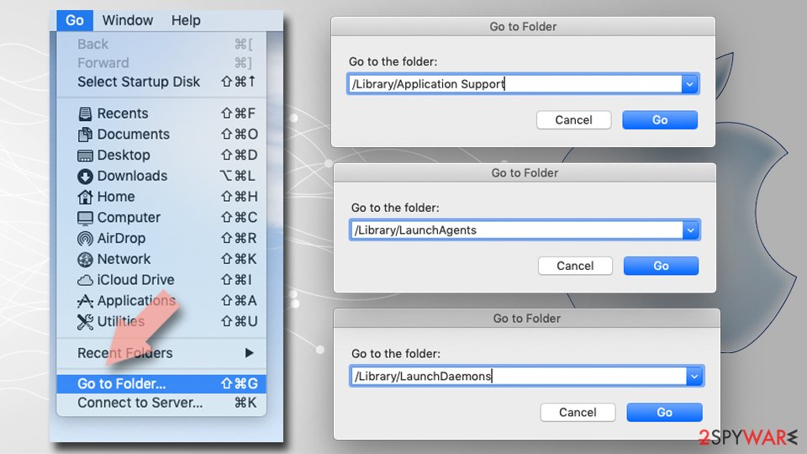Select Connect to Server… item
This screenshot has height=454, width=807.
click(161, 403)
